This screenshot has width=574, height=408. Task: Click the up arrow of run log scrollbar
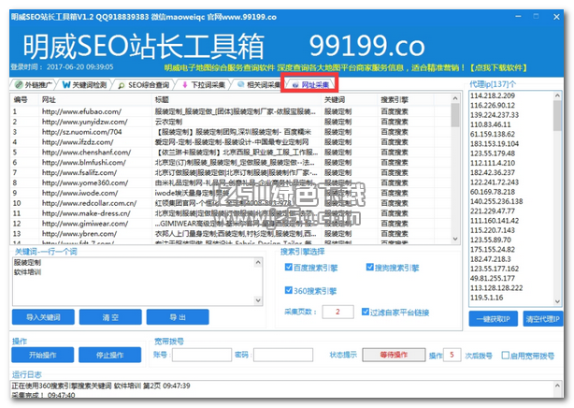click(x=557, y=386)
